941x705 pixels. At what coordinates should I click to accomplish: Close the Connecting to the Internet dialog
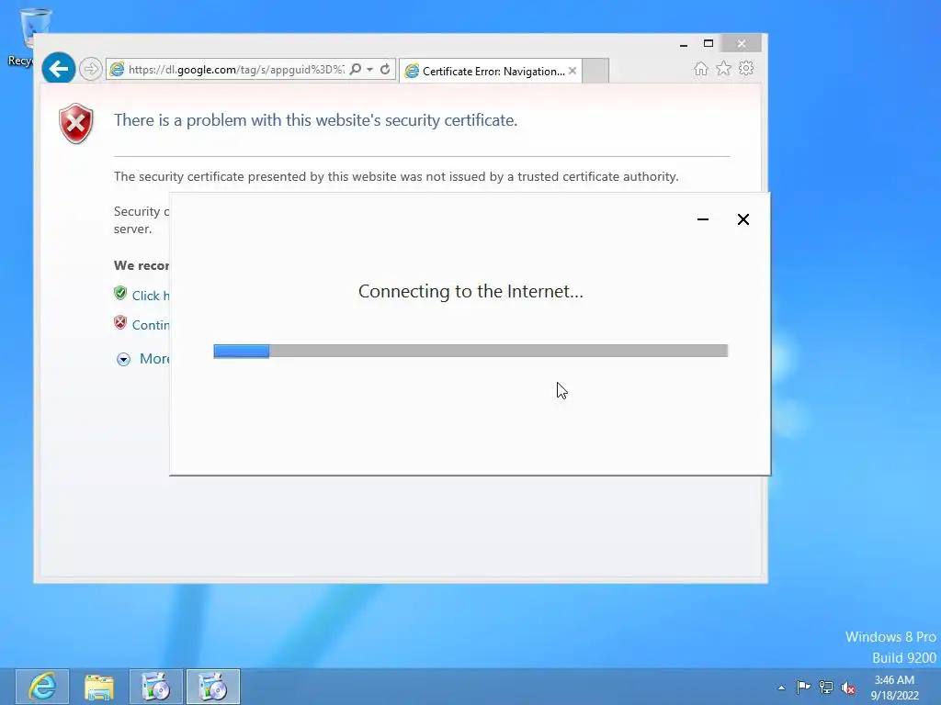point(743,219)
